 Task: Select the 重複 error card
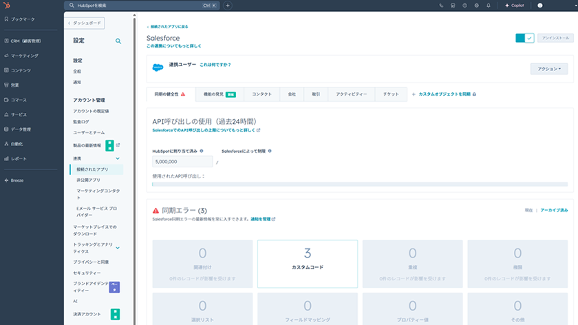point(412,264)
